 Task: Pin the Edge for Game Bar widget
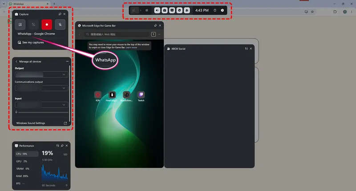[155, 26]
